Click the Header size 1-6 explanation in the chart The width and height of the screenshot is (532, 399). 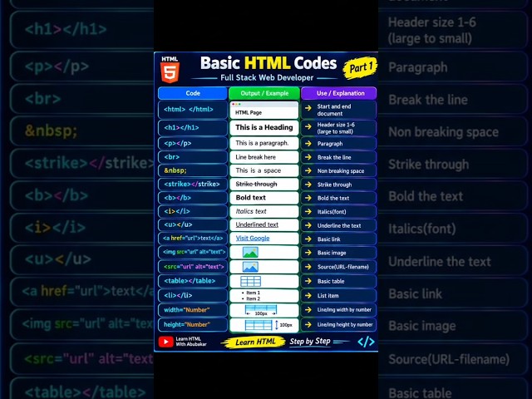[x=336, y=128]
